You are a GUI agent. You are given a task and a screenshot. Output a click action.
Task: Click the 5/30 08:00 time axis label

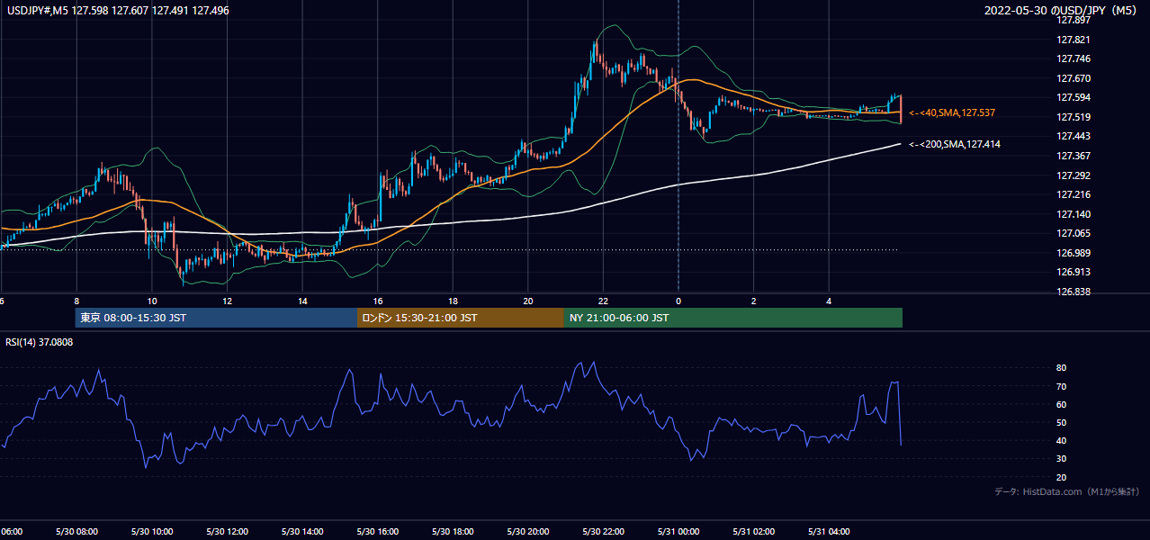coord(76,532)
